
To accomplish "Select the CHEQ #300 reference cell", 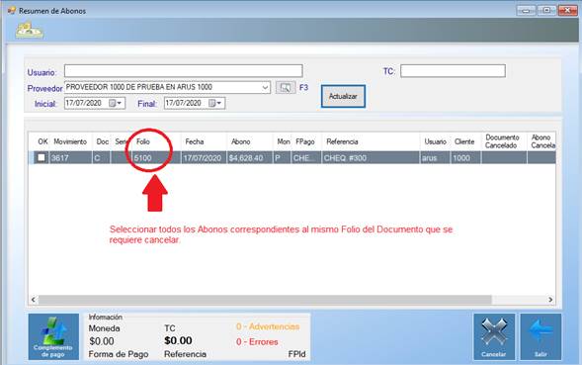I will pos(371,157).
